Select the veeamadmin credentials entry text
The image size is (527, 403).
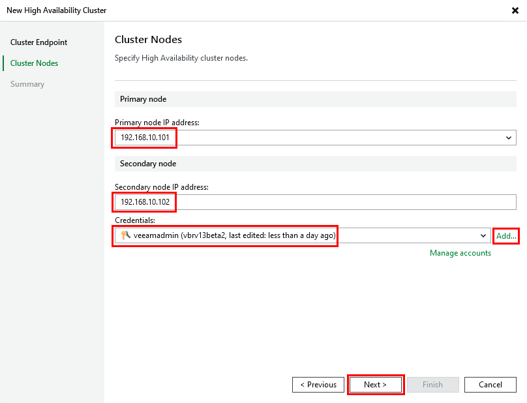pyautogui.click(x=234, y=235)
